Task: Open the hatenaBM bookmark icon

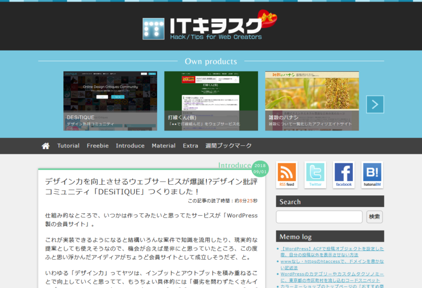Action: pyautogui.click(x=372, y=174)
